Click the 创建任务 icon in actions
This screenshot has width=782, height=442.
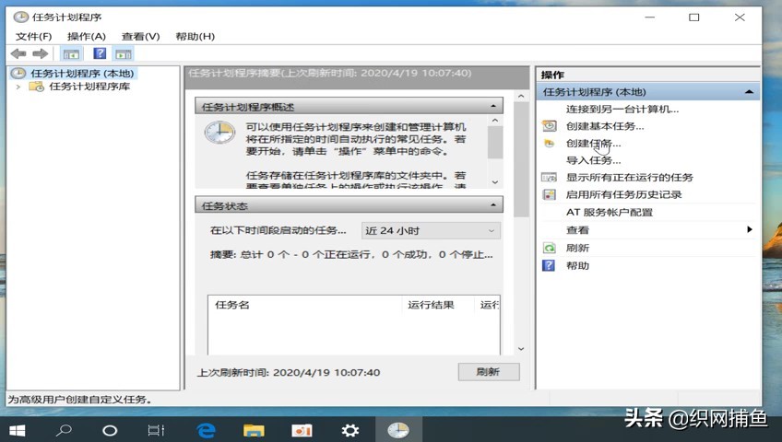coord(549,144)
